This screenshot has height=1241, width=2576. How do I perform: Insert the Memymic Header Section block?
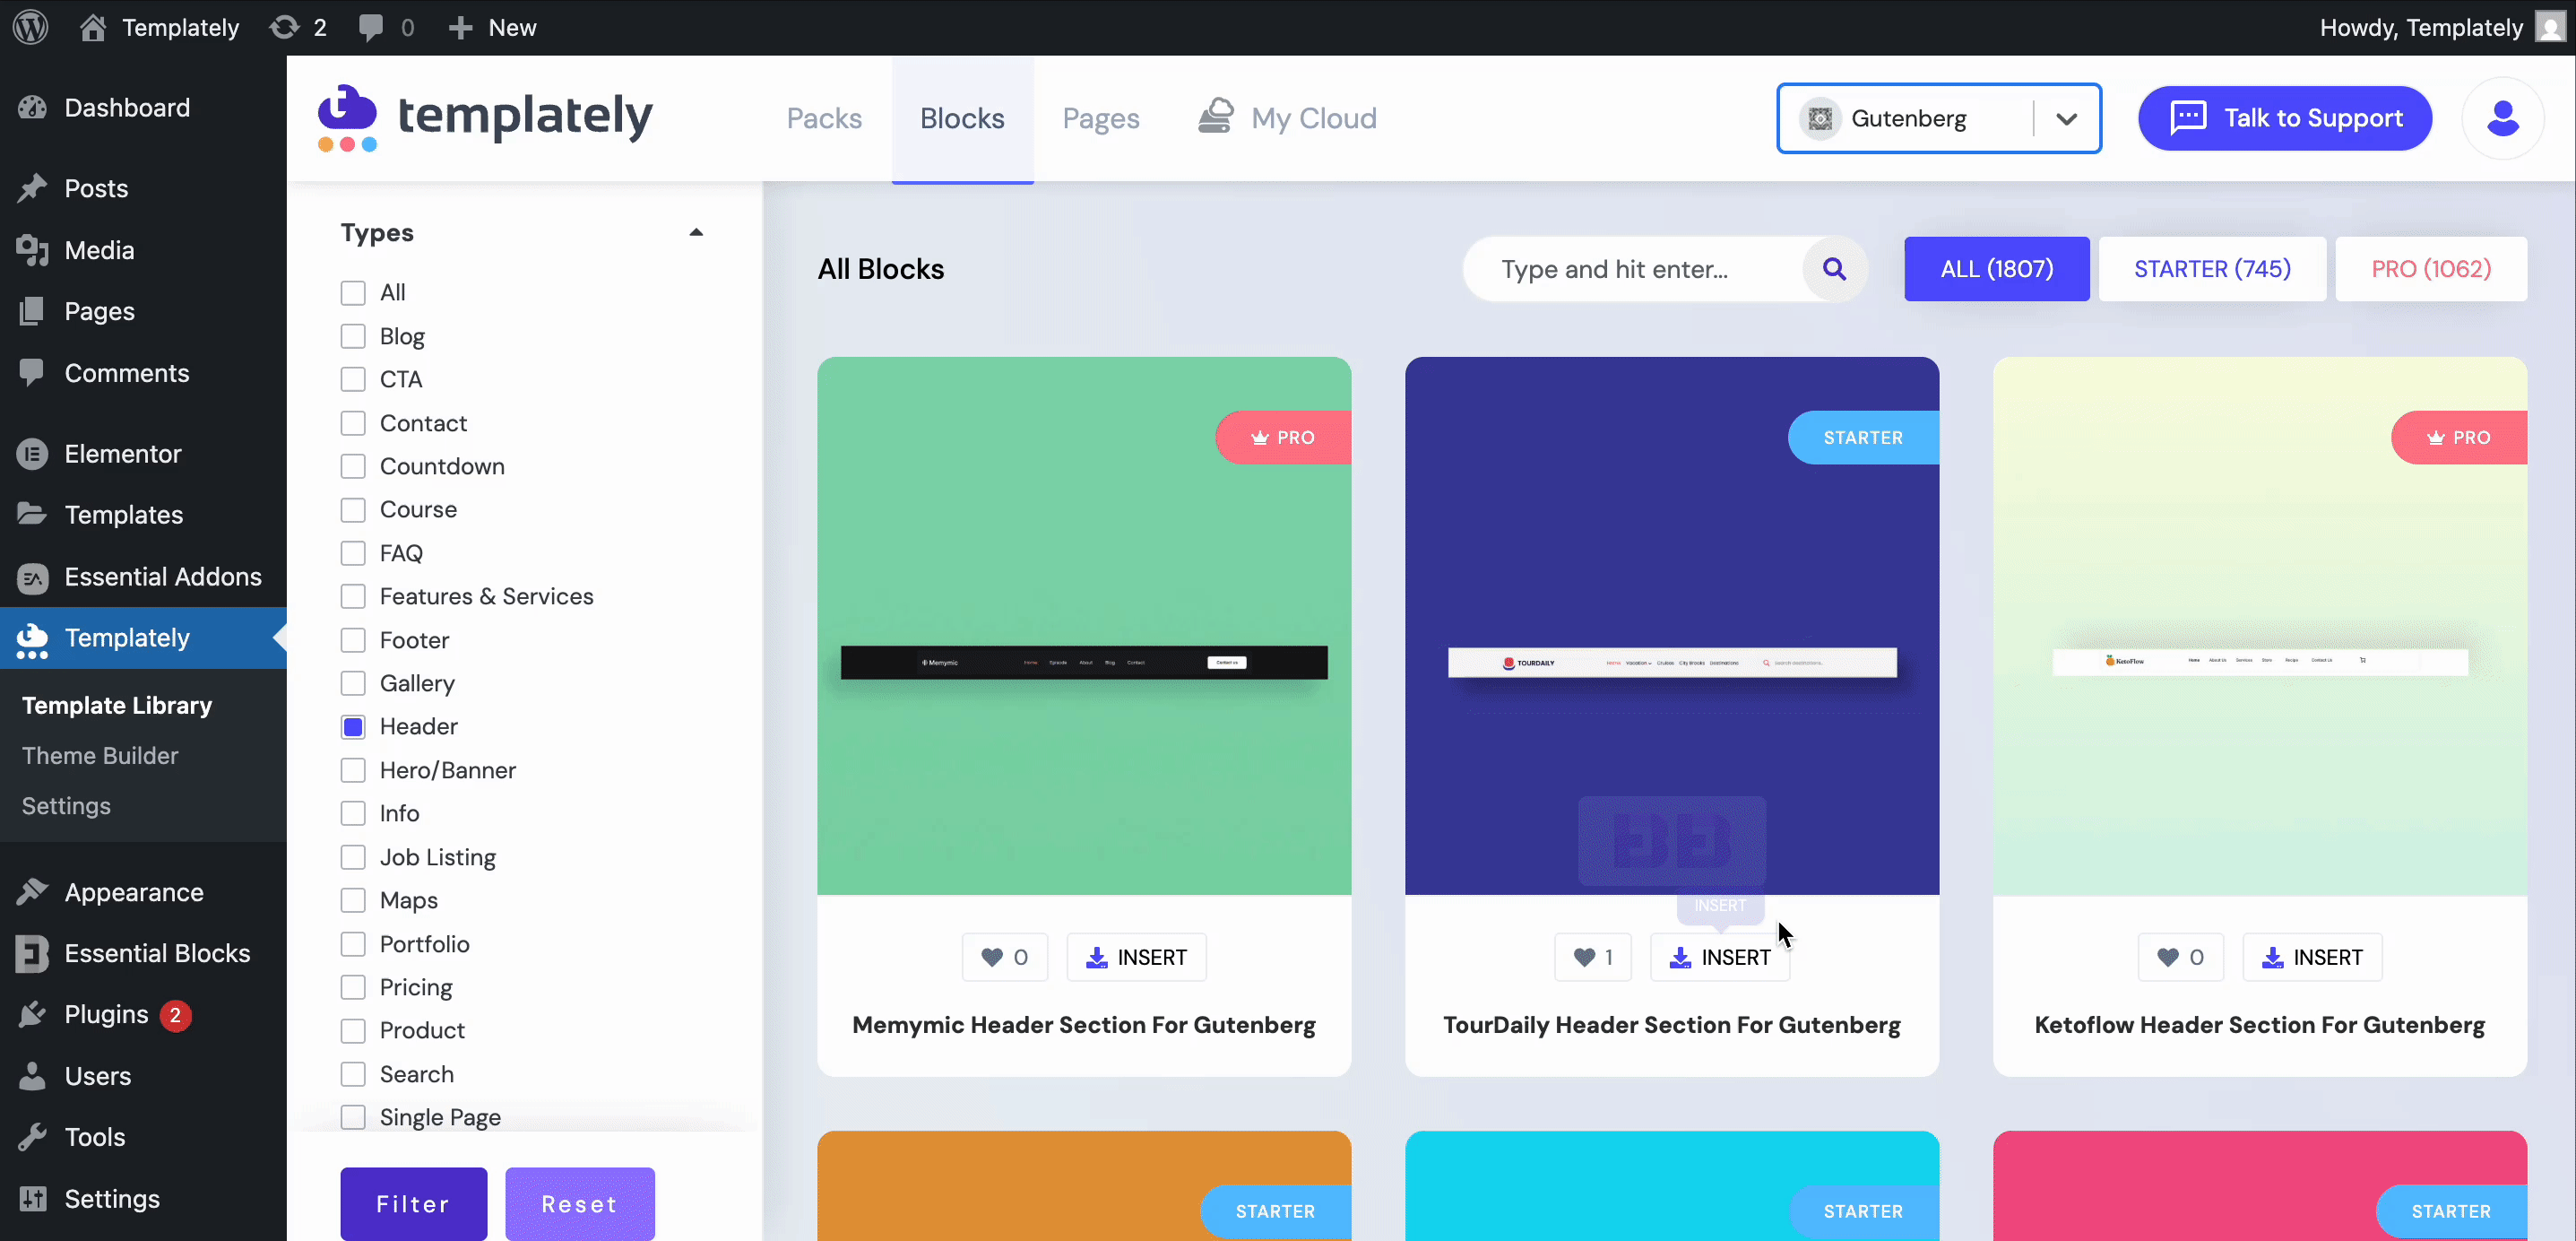(x=1136, y=957)
